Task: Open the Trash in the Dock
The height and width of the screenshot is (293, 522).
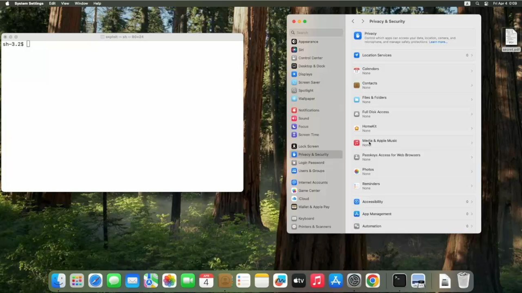Action: [x=463, y=281]
